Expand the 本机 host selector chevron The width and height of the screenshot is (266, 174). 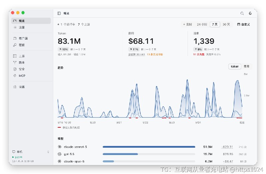coord(48,152)
